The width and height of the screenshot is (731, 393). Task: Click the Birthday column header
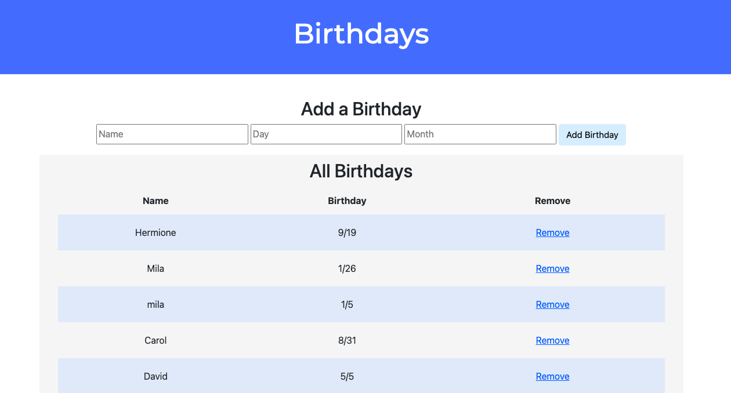tap(347, 201)
